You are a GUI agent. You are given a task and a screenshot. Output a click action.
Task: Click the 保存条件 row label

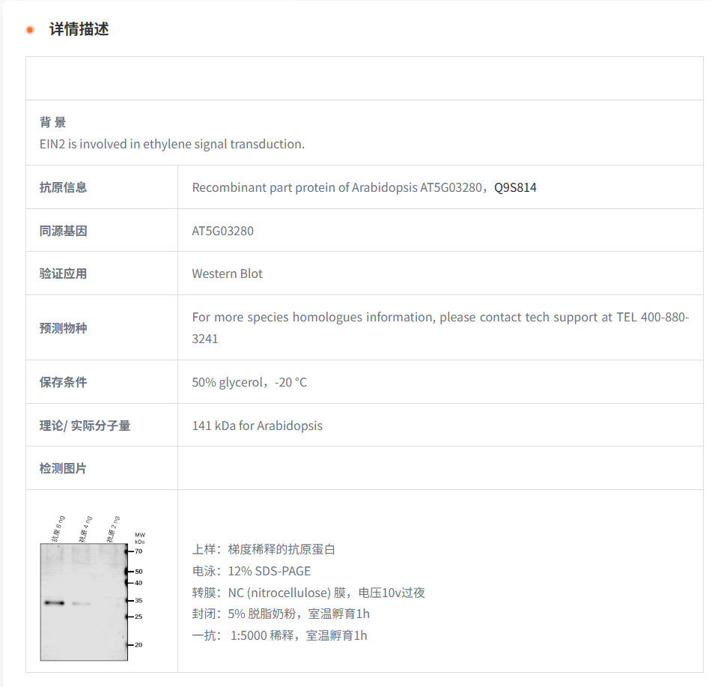click(64, 382)
